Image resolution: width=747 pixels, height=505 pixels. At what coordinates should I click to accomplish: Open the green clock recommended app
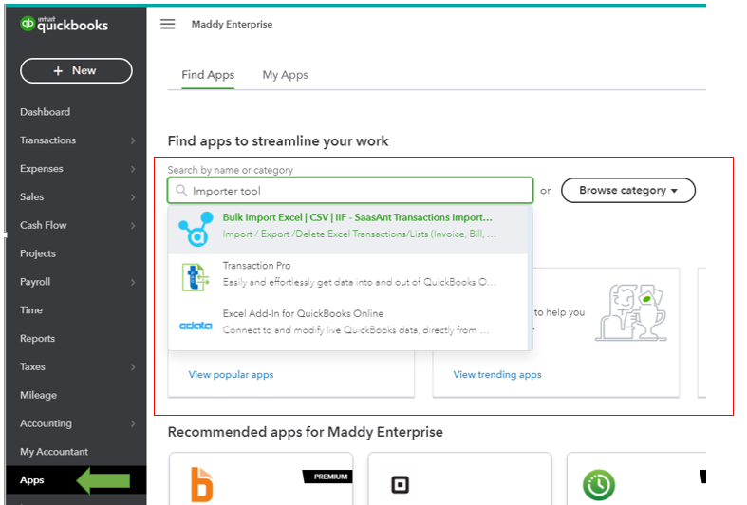click(x=599, y=485)
